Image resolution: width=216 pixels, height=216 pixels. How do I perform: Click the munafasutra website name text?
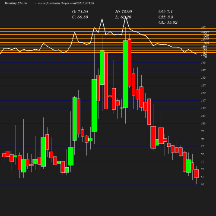click(57, 3)
